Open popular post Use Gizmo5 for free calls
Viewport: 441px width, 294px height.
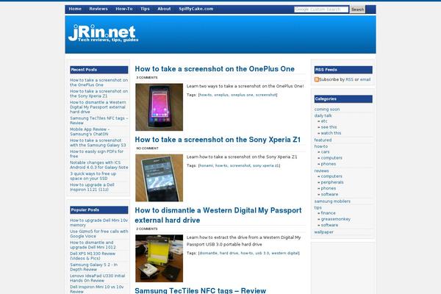[98, 234]
